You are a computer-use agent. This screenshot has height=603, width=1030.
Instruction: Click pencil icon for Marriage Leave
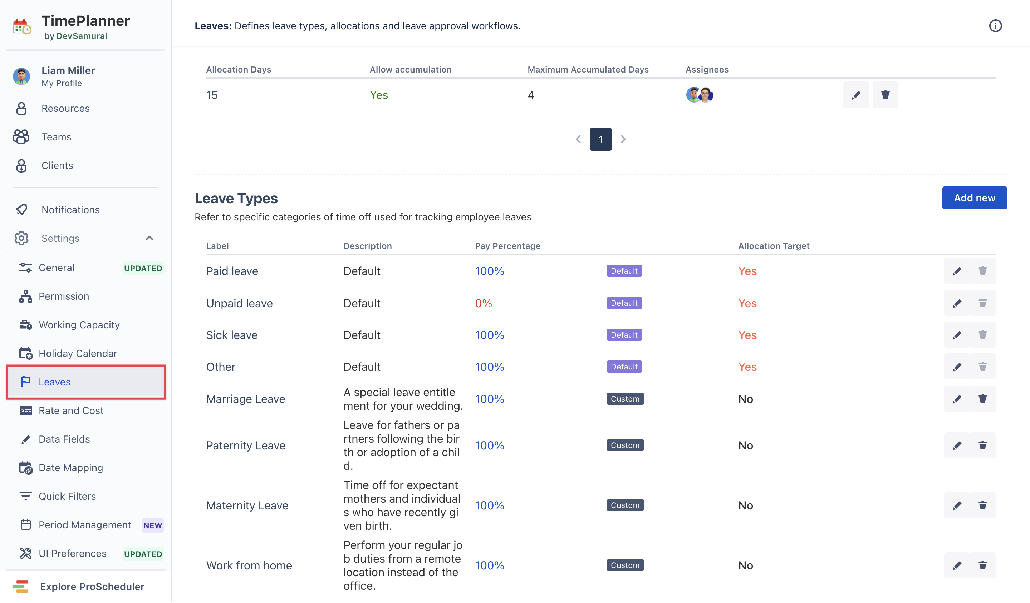(x=956, y=399)
